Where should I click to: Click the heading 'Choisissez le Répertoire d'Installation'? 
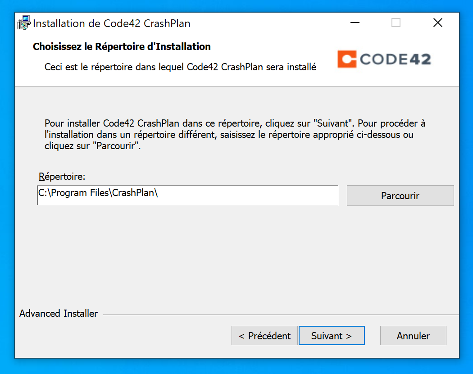tap(122, 46)
